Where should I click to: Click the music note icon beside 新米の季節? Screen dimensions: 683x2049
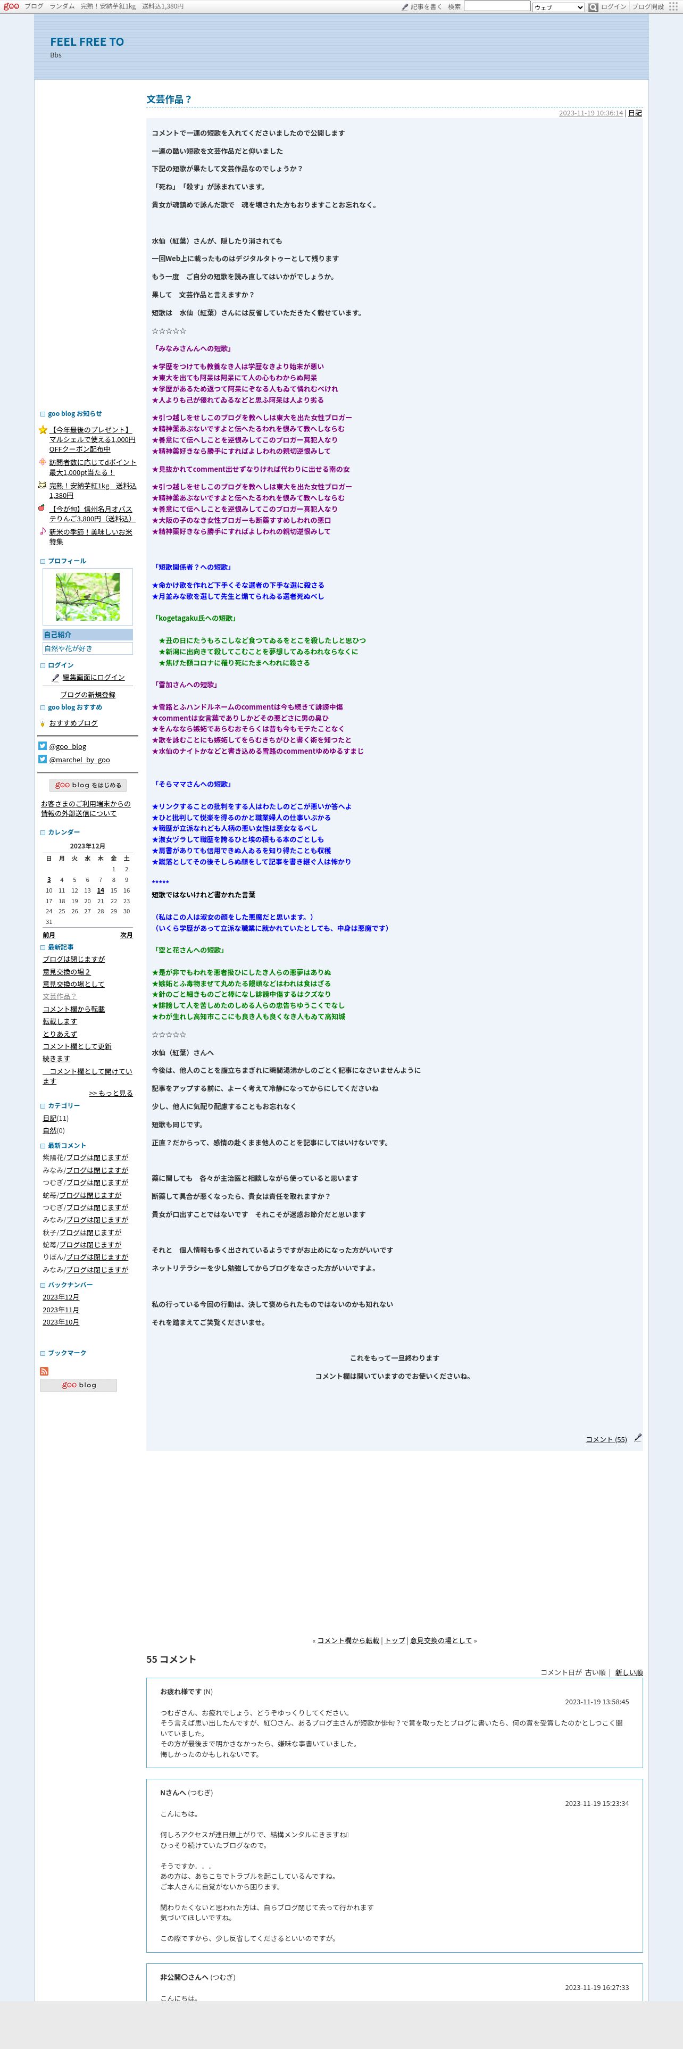tap(43, 531)
